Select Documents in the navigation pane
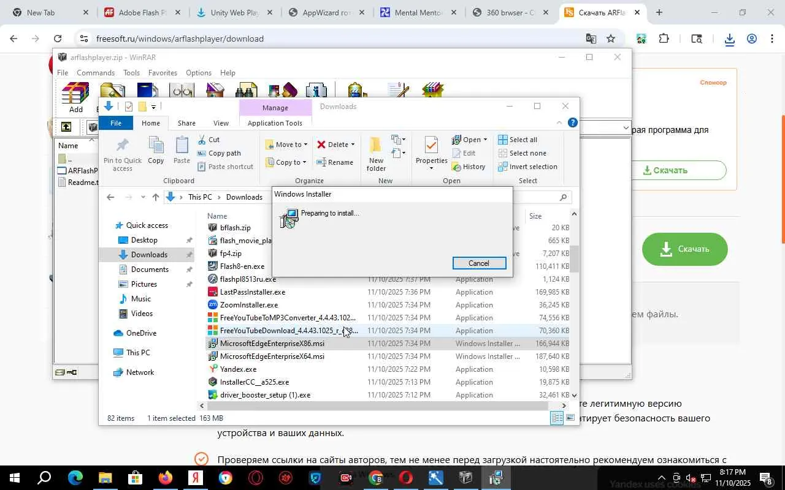Screen dimensions: 785x490 [150, 269]
